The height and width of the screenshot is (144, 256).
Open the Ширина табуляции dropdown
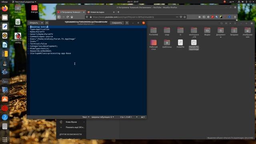(103, 117)
